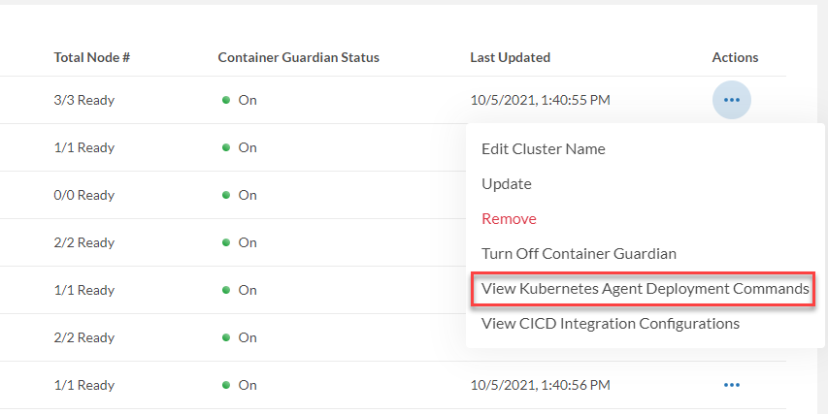The height and width of the screenshot is (414, 828).
Task: Click the green status dot beside 0/0 Ready row
Action: [x=226, y=195]
